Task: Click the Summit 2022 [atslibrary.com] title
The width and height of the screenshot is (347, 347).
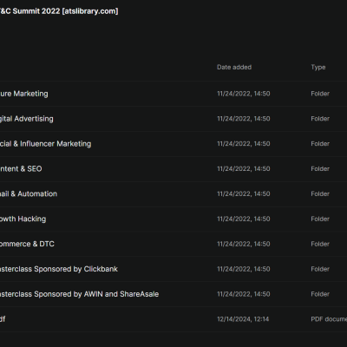Action: [59, 11]
